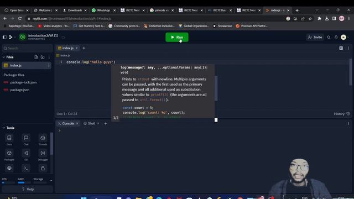This screenshot has height=199, width=354.
Task: Open the Replit user avatar menu
Action: click(343, 37)
